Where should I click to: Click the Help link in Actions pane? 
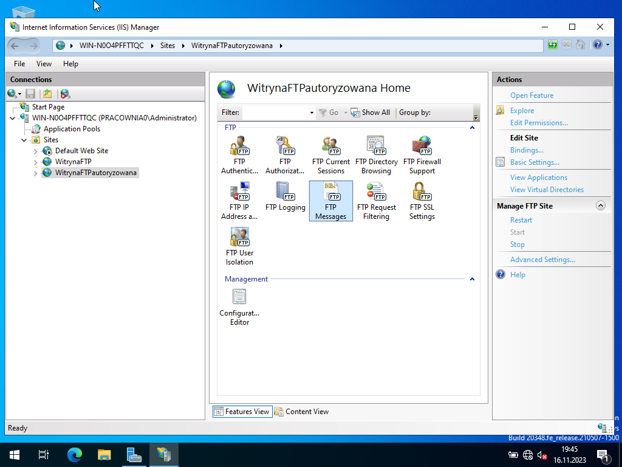(x=518, y=275)
